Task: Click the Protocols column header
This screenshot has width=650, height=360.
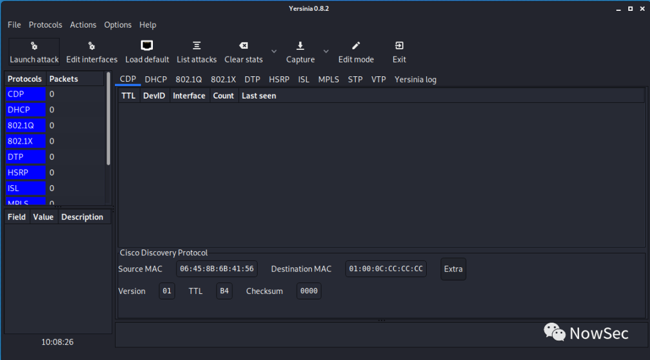Action: (25, 79)
